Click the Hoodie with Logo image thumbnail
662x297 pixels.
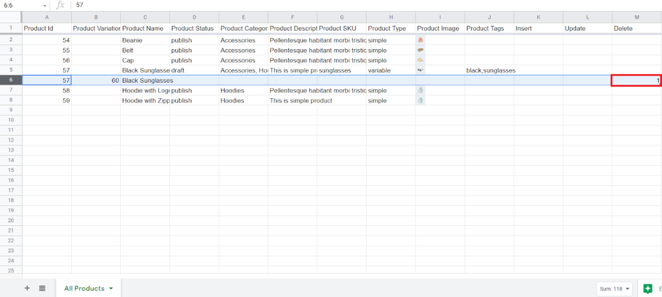[x=420, y=90]
